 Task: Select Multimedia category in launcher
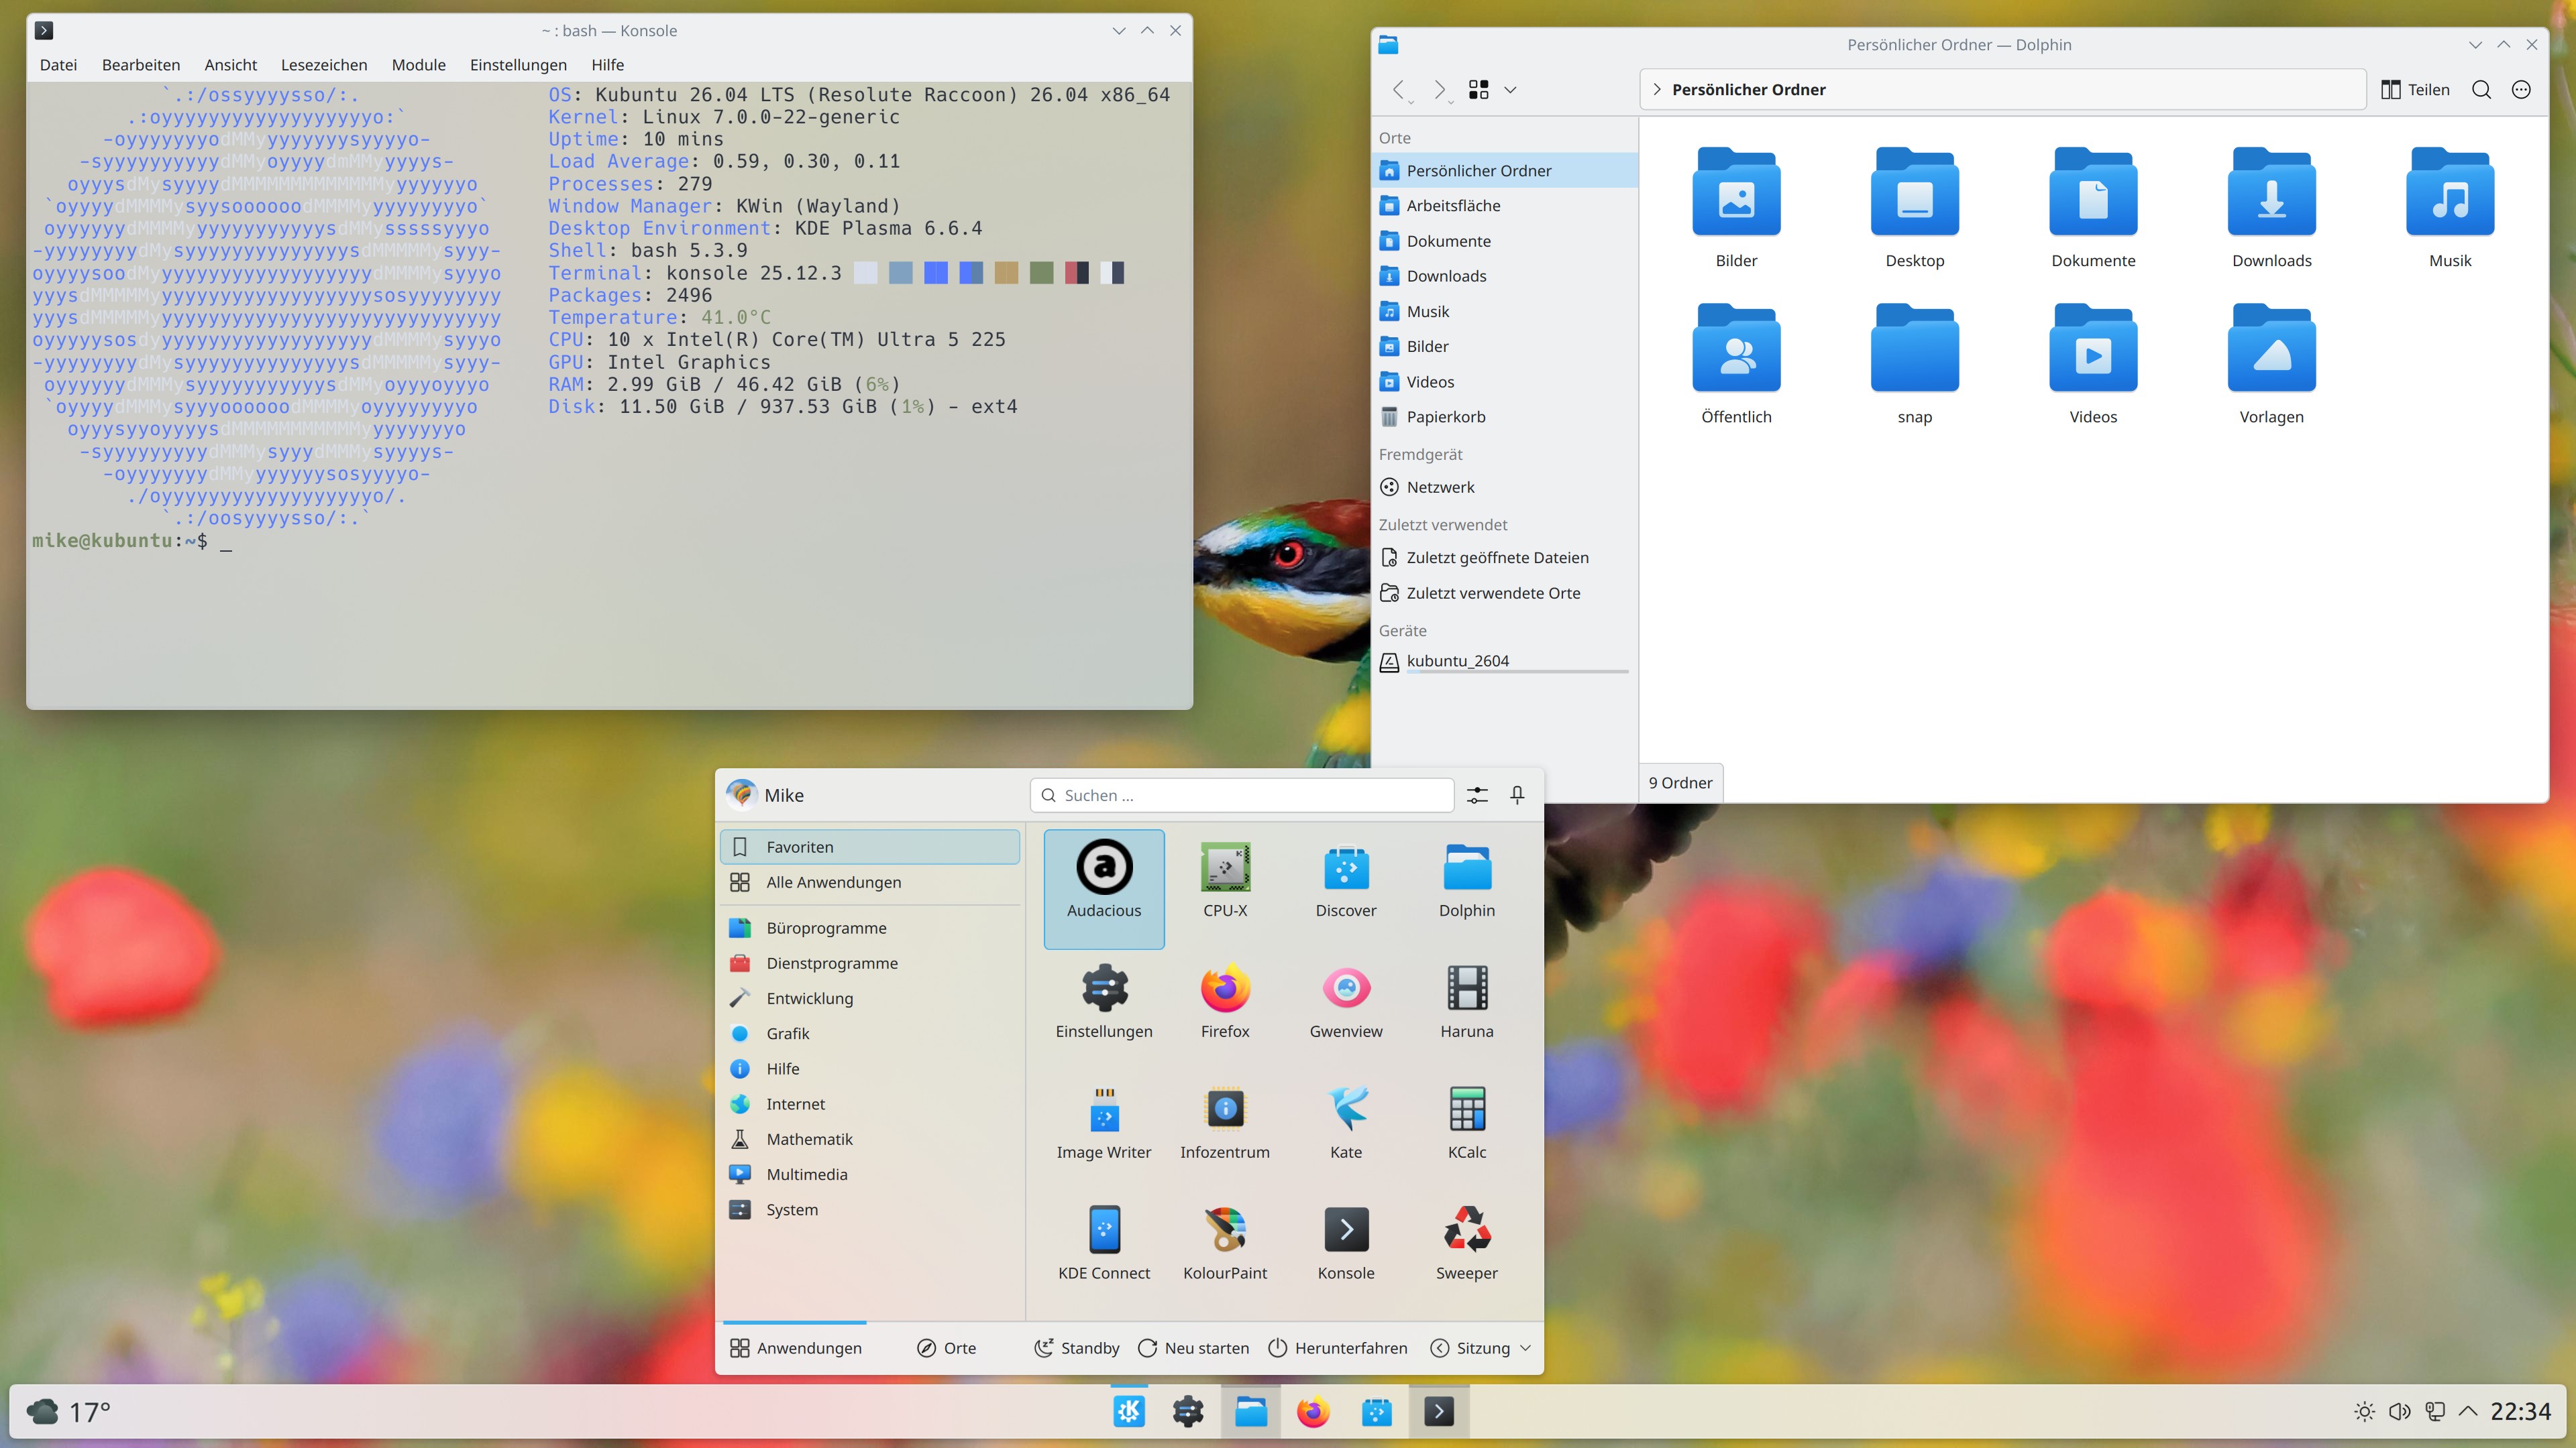870,1174
